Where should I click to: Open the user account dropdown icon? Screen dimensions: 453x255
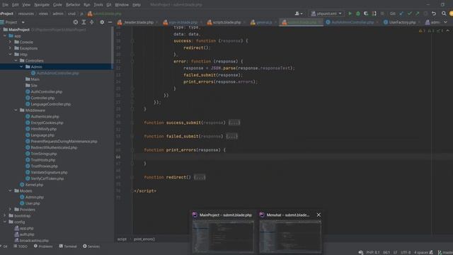click(299, 13)
